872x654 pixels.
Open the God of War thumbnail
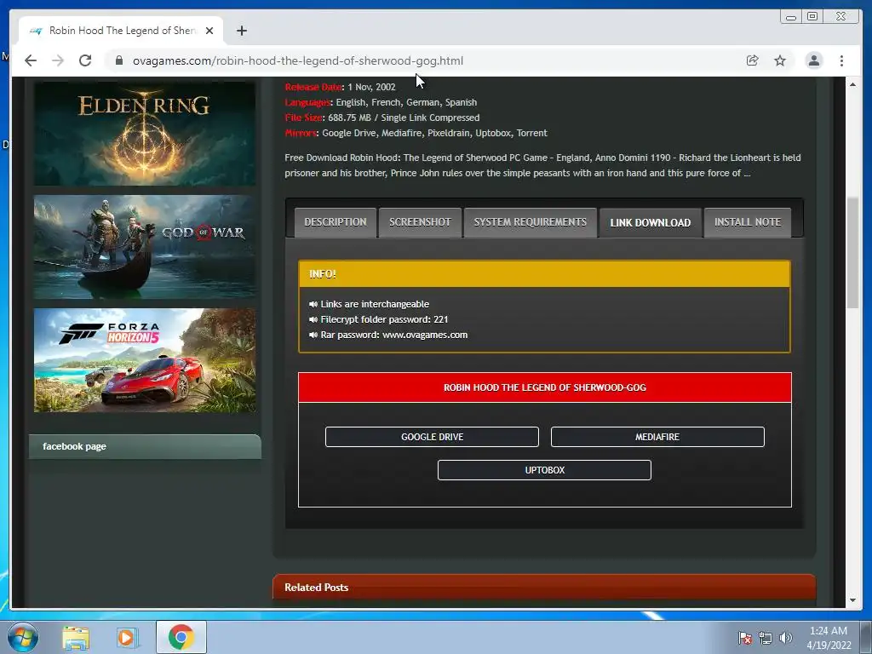(145, 246)
